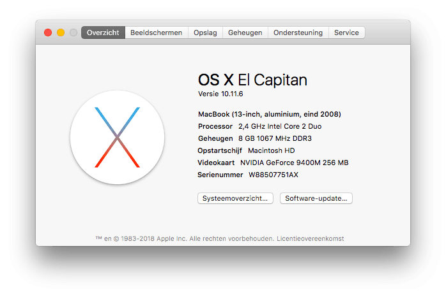This screenshot has height=297, width=446.
Task: Click the NVIDIA GeForce 9400M 256 MB value
Action: [x=295, y=163]
